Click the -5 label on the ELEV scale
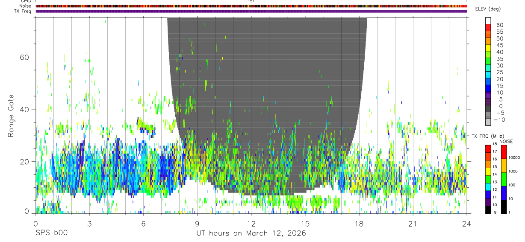This screenshot has height=242, width=525. pos(500,113)
